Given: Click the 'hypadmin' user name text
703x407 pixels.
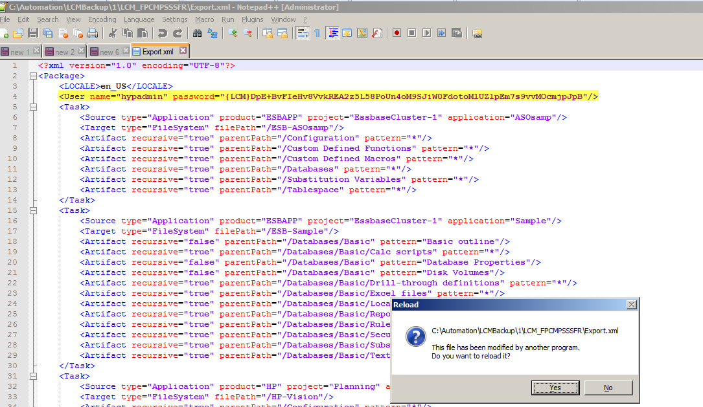Looking at the screenshot, I should [142, 96].
